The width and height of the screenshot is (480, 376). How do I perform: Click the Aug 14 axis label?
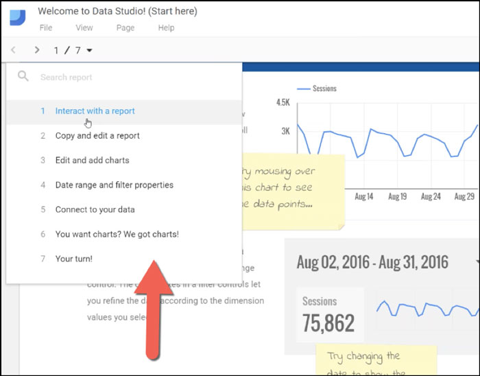(x=363, y=196)
